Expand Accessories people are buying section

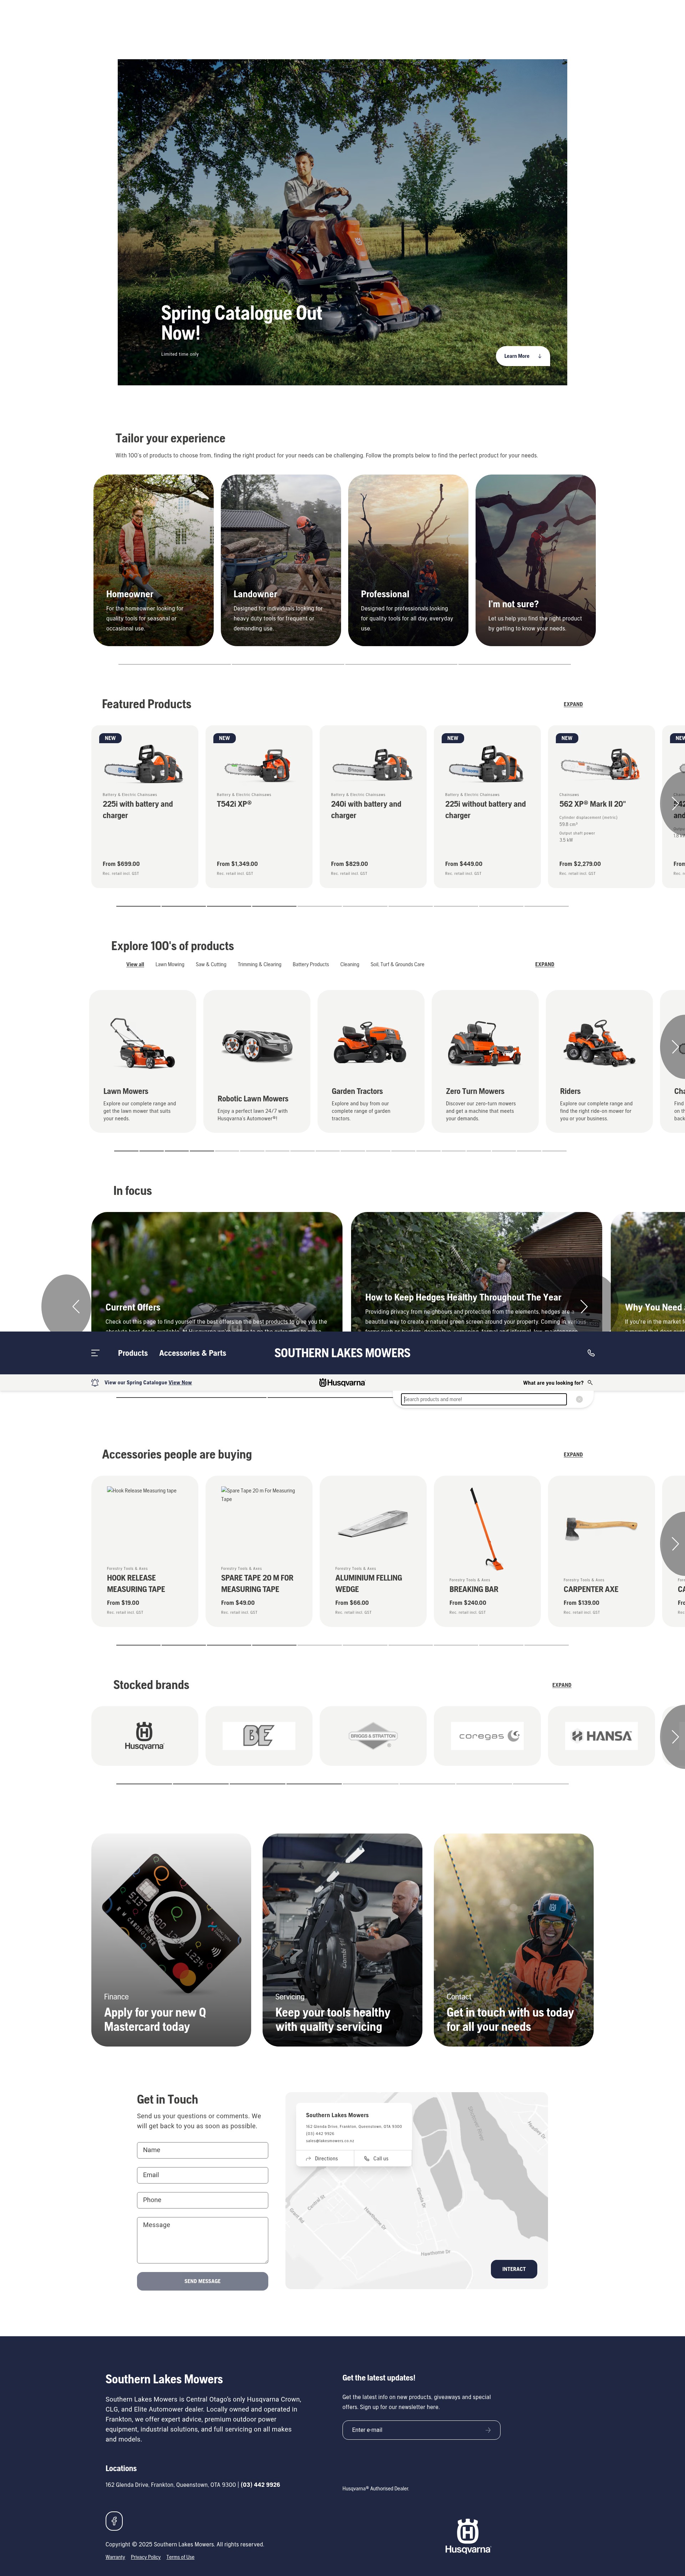(x=573, y=1455)
